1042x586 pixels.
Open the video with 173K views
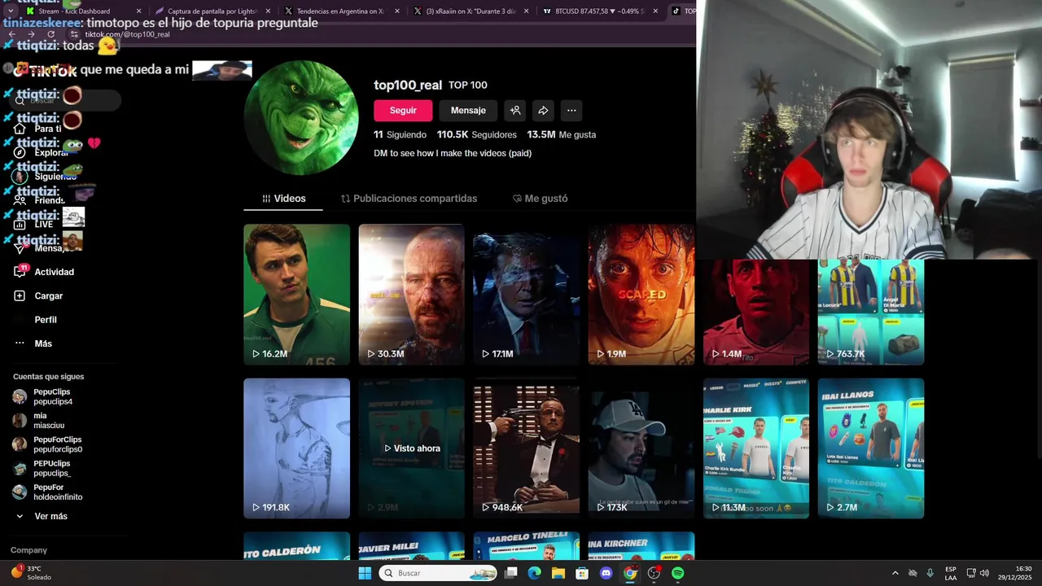pyautogui.click(x=641, y=448)
